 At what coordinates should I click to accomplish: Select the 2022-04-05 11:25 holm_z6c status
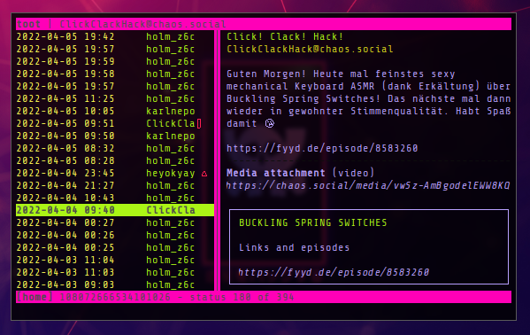tap(115, 98)
